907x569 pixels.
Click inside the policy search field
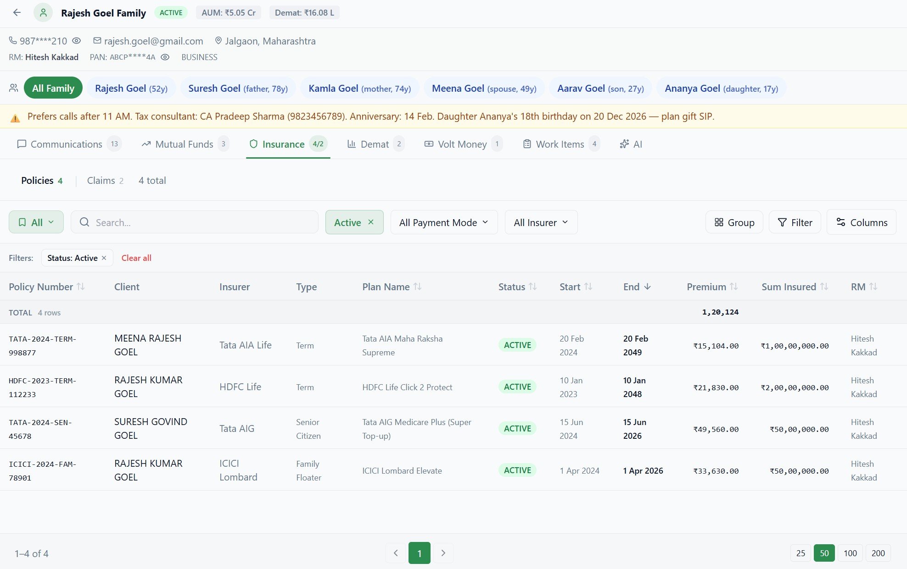195,222
